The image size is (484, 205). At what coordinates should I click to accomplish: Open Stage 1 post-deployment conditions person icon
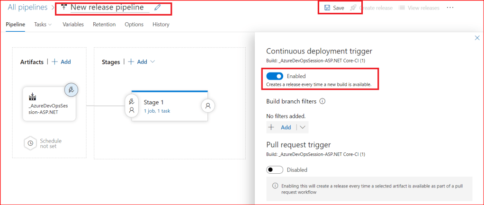point(207,106)
